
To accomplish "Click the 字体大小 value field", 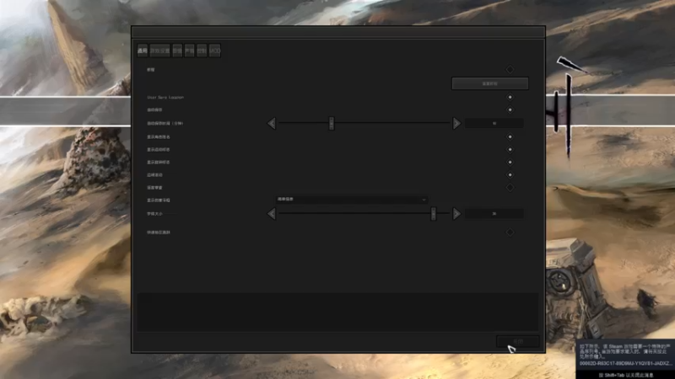I will [x=494, y=214].
